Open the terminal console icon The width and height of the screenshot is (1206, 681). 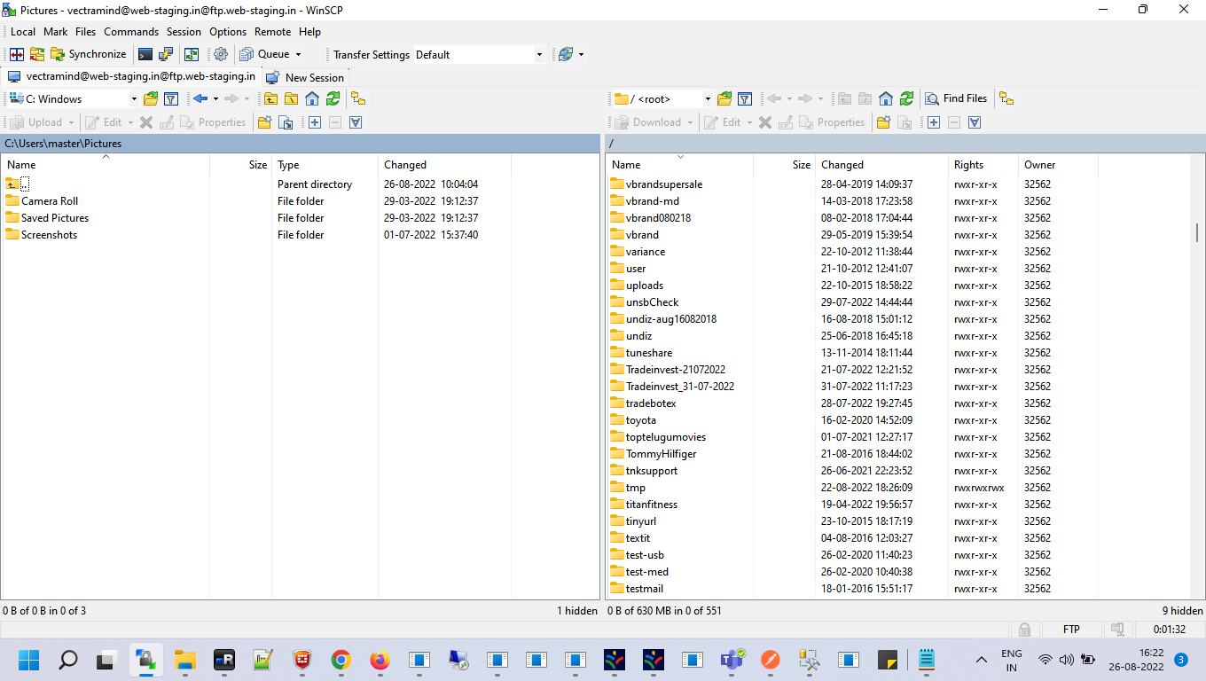pos(145,54)
